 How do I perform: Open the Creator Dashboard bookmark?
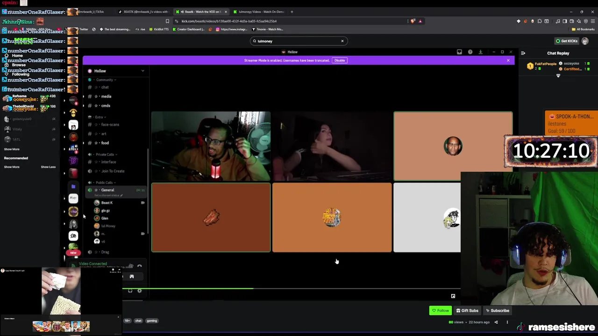click(x=189, y=29)
